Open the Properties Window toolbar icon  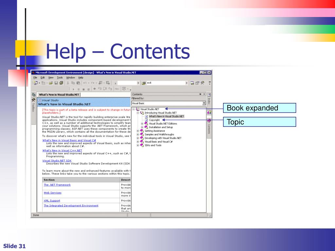pyautogui.click(x=197, y=83)
